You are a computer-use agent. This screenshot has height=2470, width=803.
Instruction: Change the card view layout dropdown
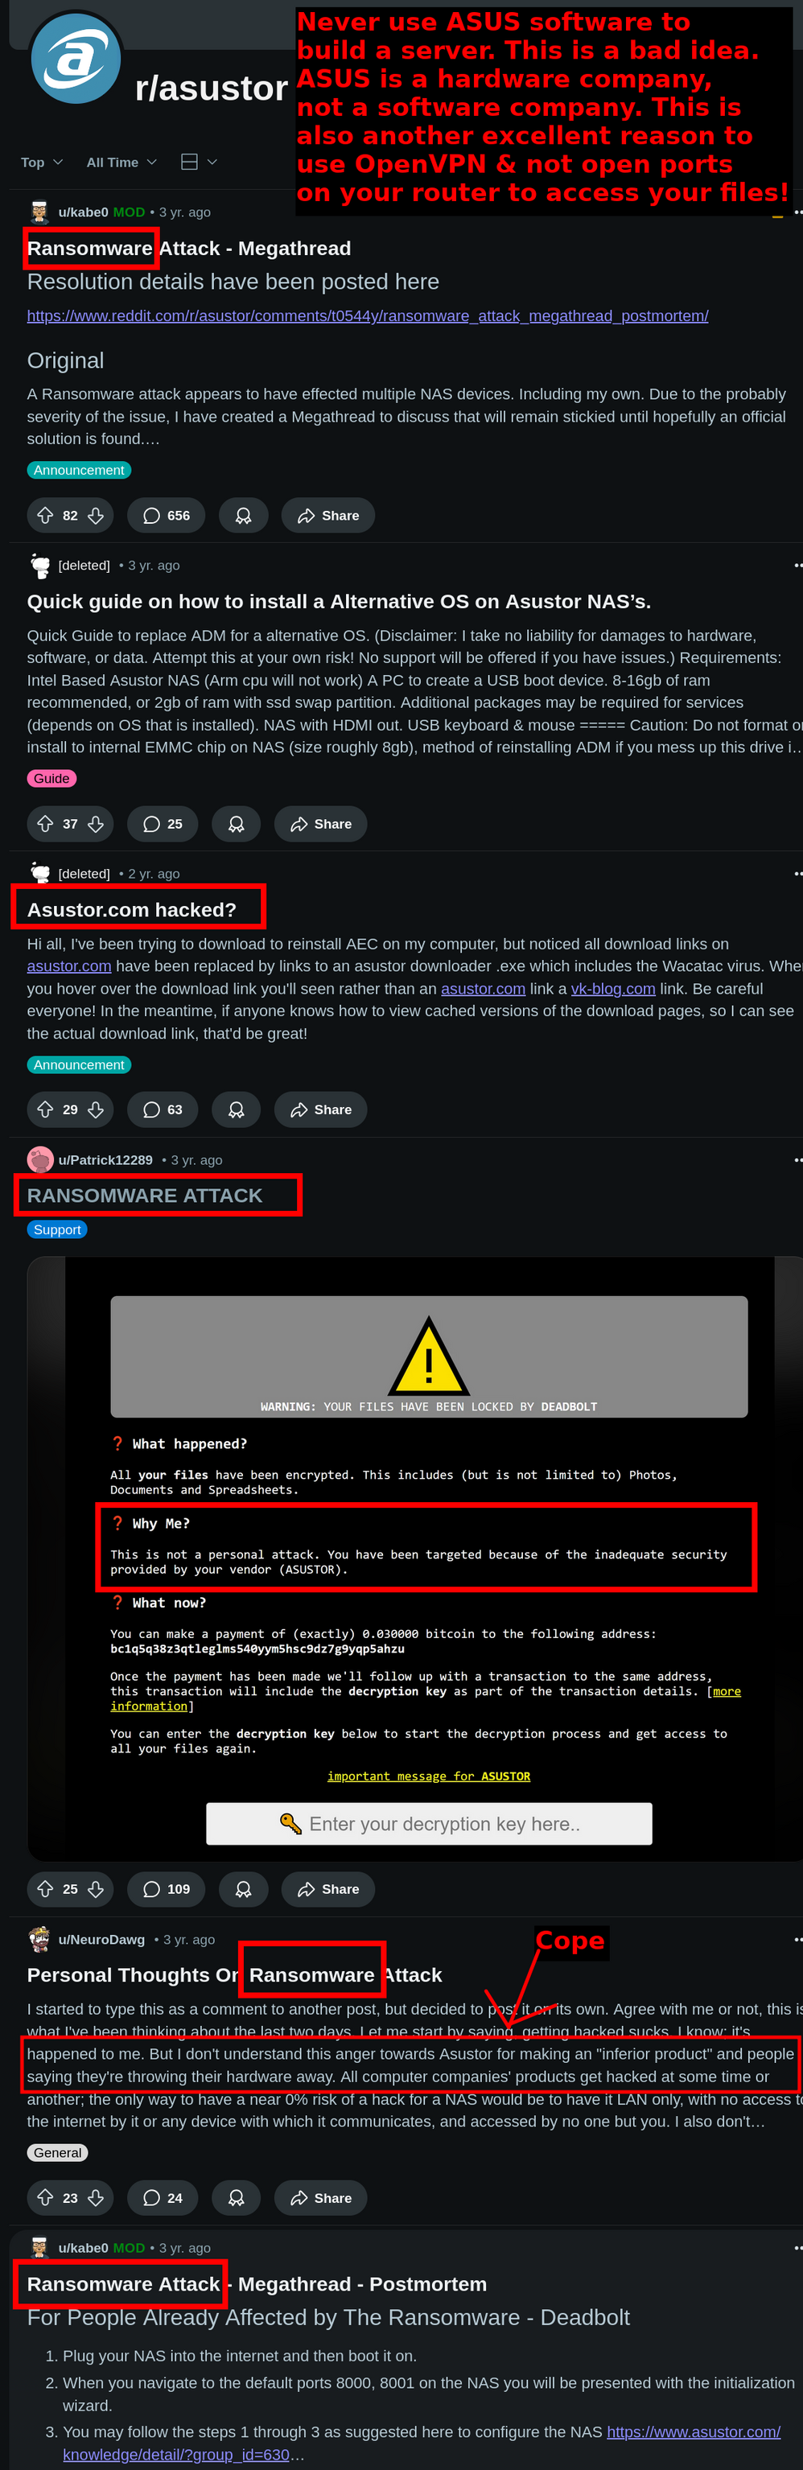point(199,162)
